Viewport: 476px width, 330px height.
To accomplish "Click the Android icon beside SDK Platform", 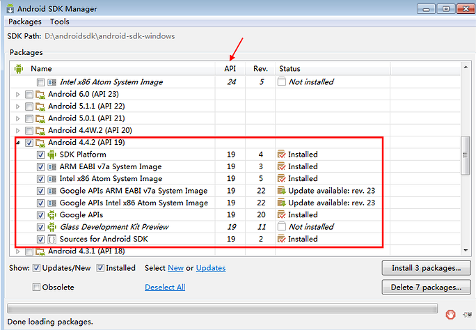I will 52,155.
